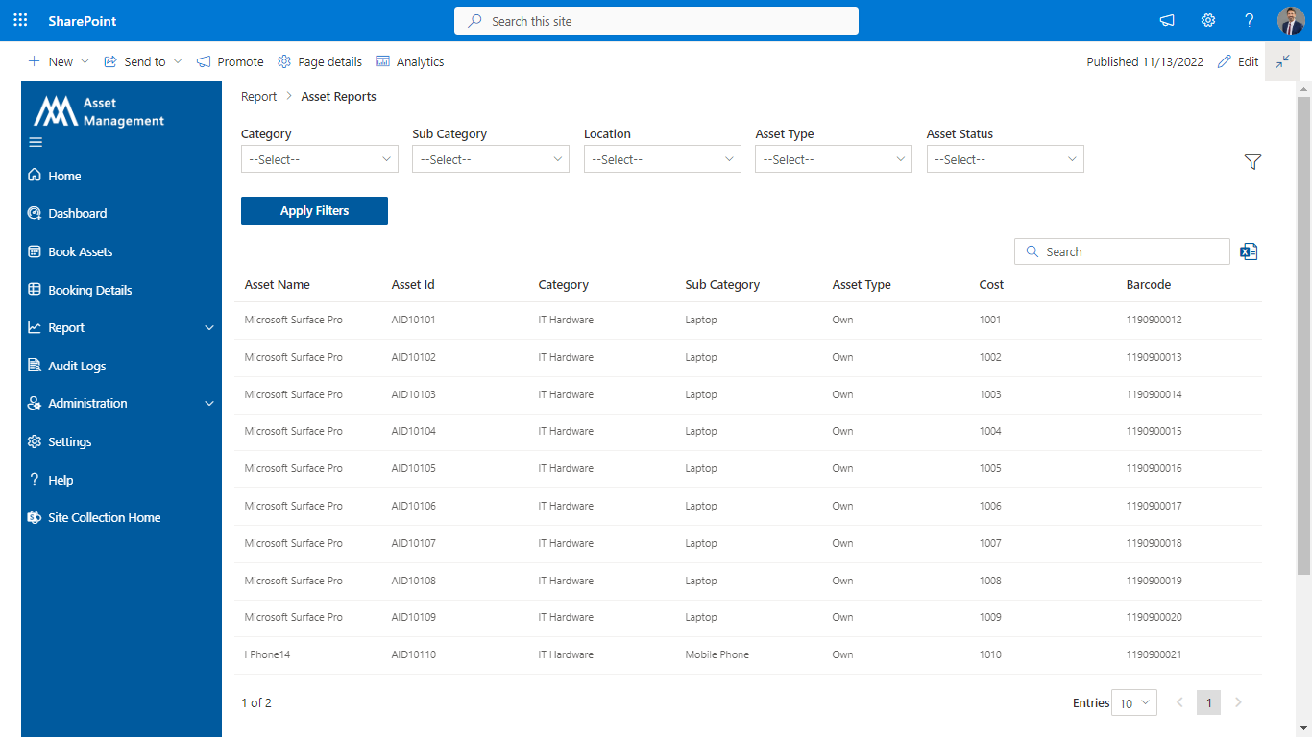Open the Dashboard section
1312x737 pixels.
pos(77,213)
